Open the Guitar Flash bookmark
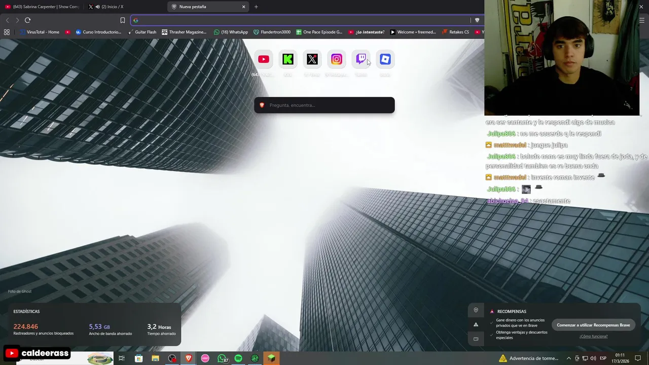The image size is (649, 365). [142, 32]
